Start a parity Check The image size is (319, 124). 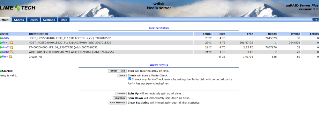tap(122, 76)
